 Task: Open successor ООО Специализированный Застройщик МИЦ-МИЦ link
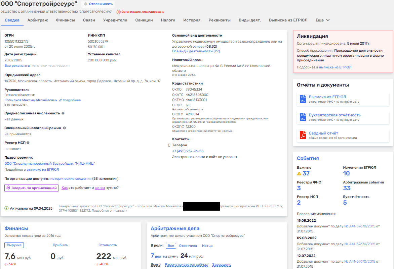50,163
